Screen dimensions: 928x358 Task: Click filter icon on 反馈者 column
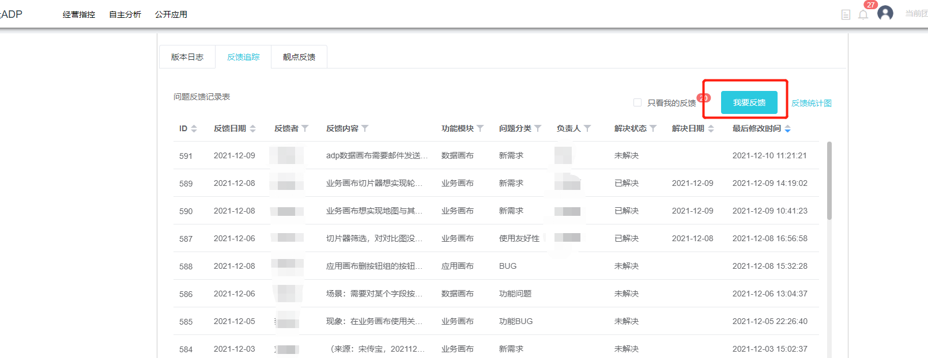(x=305, y=128)
